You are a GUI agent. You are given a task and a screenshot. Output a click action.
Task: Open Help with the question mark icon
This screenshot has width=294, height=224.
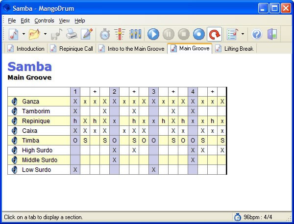point(257,34)
